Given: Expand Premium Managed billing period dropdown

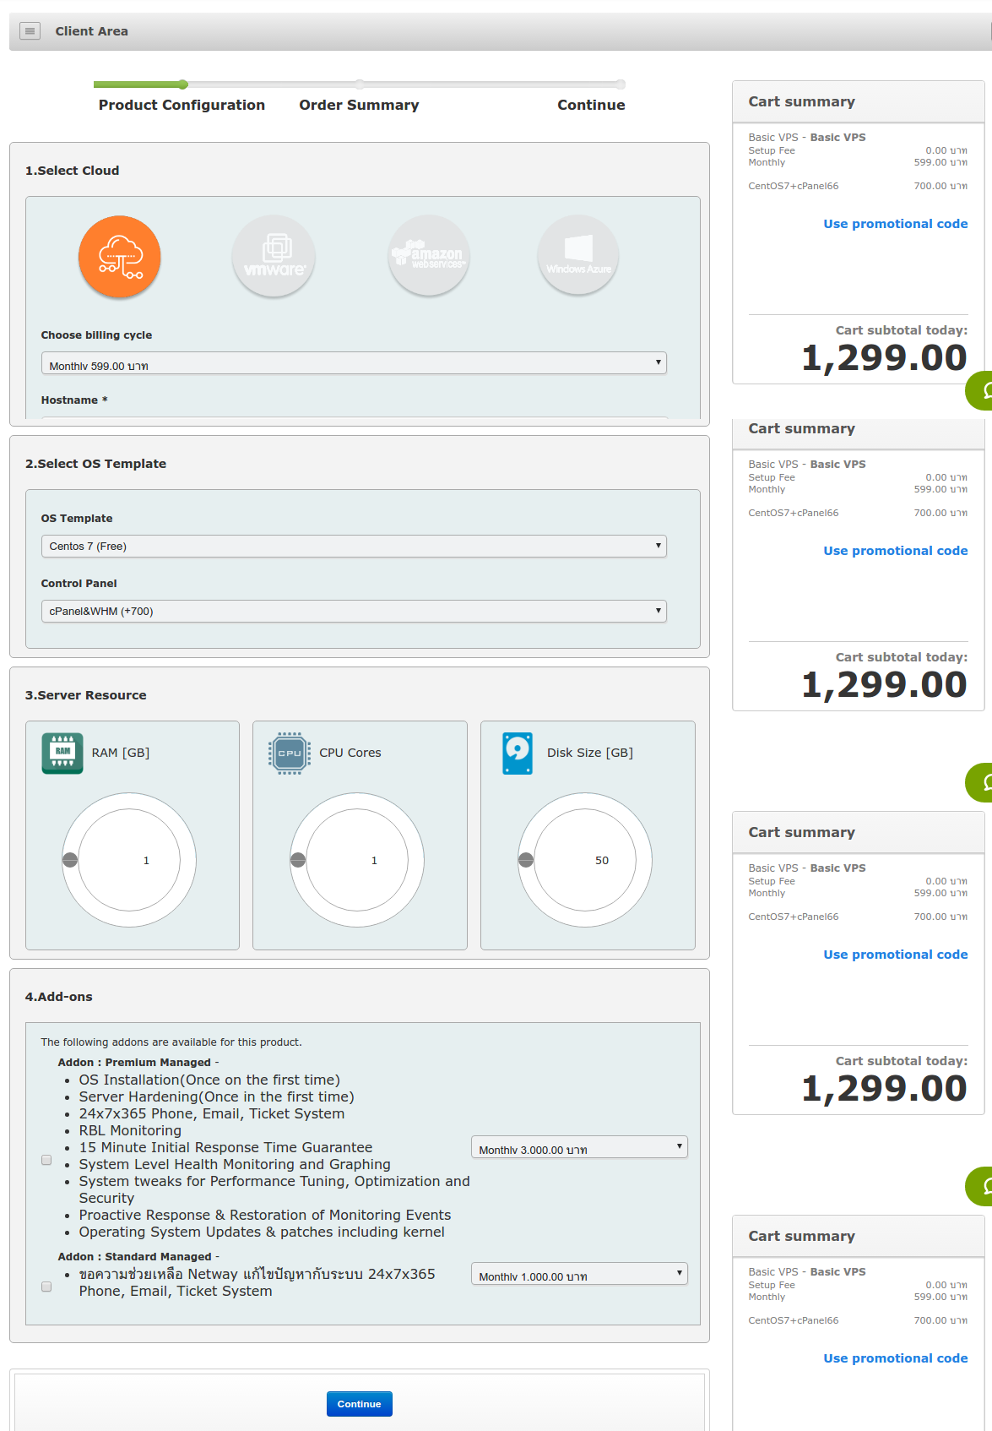Looking at the screenshot, I should [579, 1147].
